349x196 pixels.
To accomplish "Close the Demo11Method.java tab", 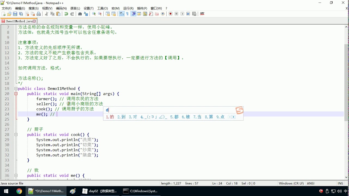I will pos(35,21).
